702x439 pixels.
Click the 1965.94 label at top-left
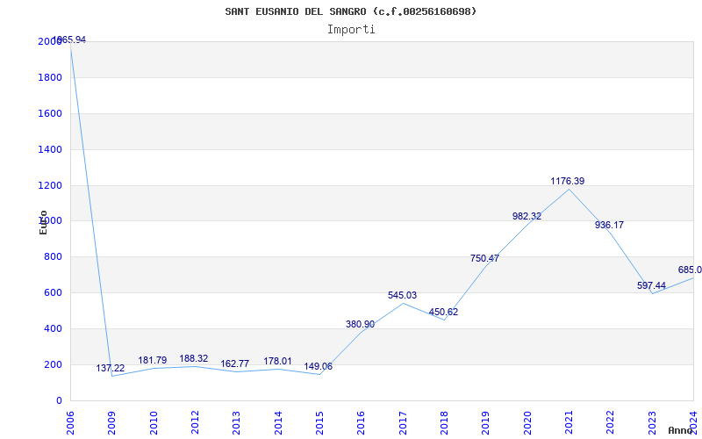coord(69,40)
